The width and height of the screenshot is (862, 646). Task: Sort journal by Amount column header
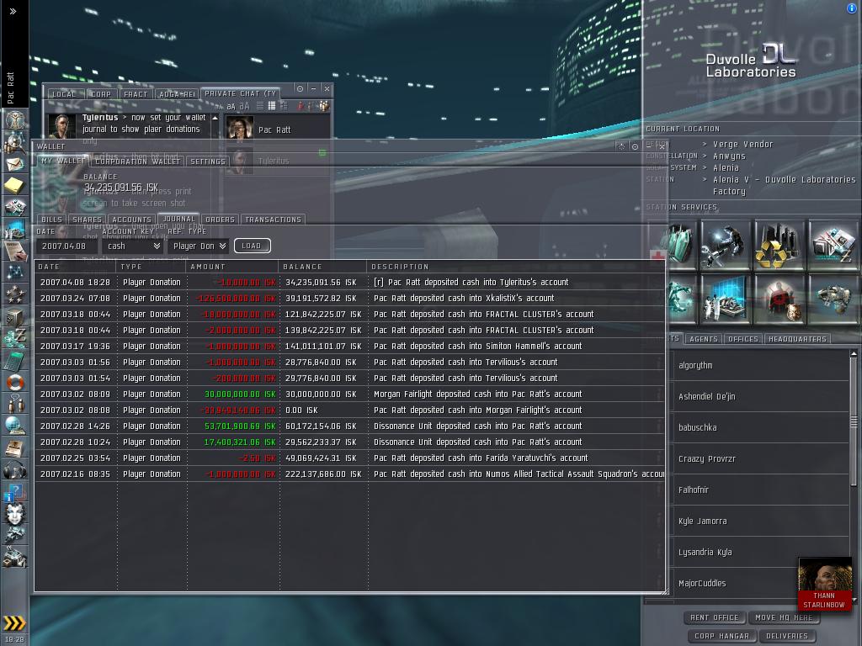coord(233,267)
